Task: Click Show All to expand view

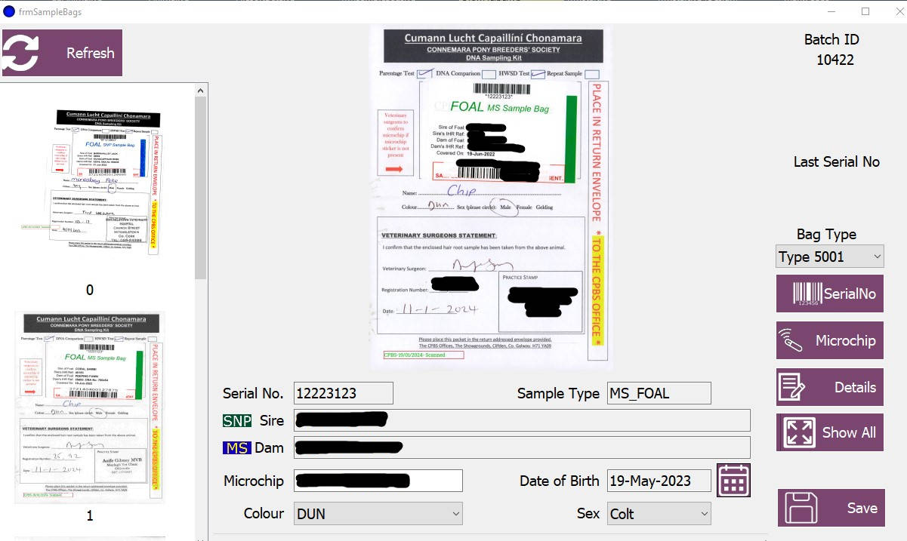Action: coord(830,432)
